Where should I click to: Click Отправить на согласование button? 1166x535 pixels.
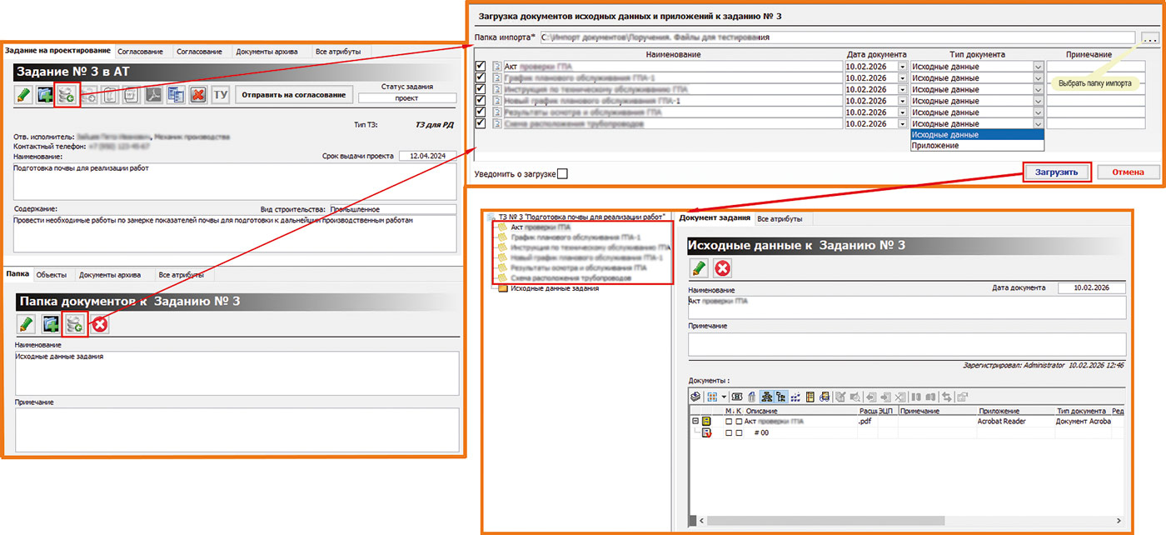pyautogui.click(x=293, y=95)
